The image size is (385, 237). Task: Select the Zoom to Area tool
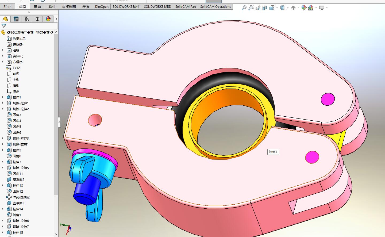click(x=251, y=8)
